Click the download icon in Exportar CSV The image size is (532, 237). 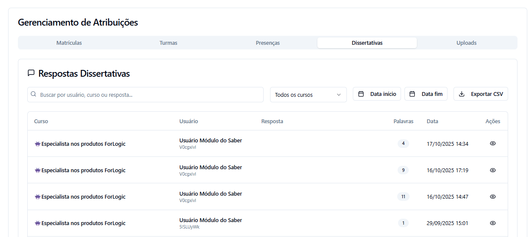click(461, 94)
